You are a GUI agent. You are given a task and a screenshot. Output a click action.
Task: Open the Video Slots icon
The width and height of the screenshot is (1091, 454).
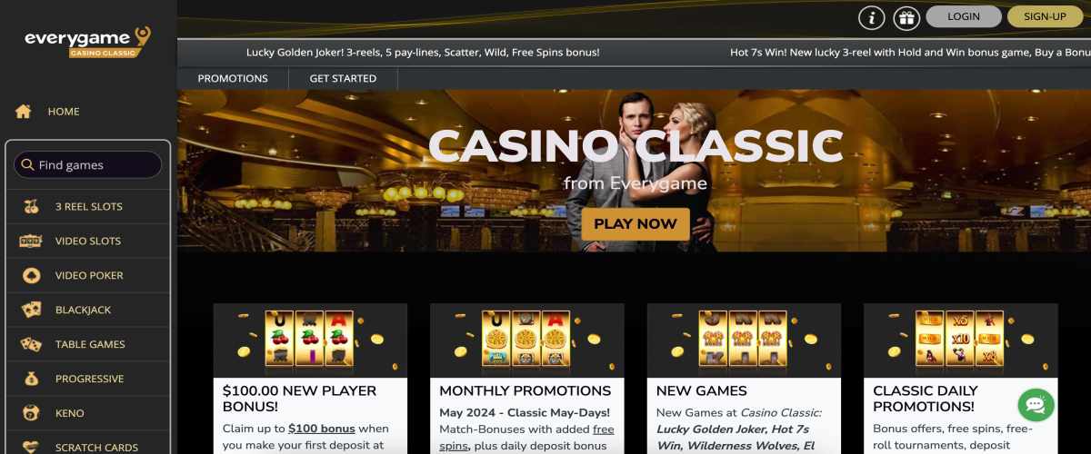31,241
